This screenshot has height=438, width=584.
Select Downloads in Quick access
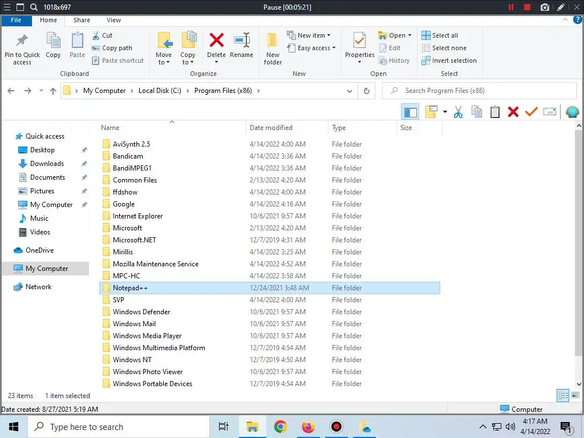tap(47, 164)
